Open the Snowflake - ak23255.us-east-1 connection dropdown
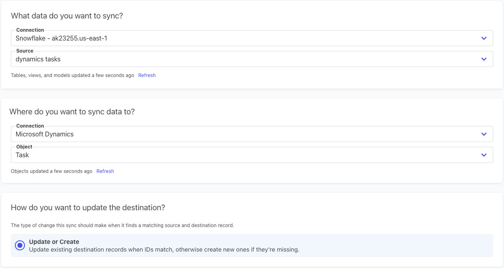The image size is (504, 268). coord(241,39)
